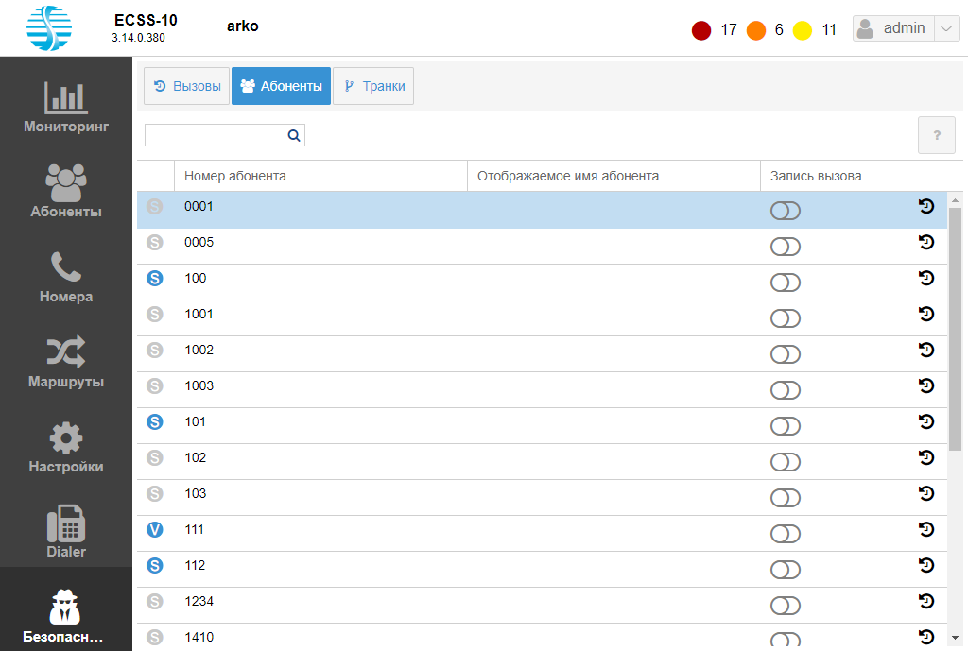Click the question mark help button
Viewport: 968px width, 651px height.
[937, 136]
